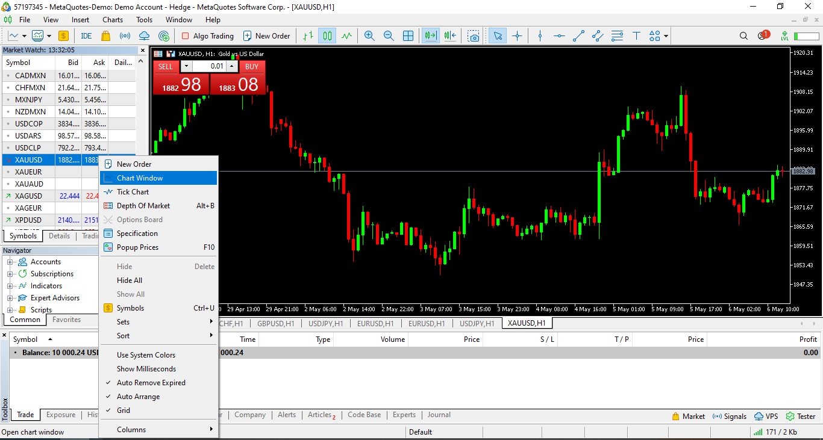823x440 pixels.
Task: Open the Charts menu in menu bar
Action: [113, 20]
